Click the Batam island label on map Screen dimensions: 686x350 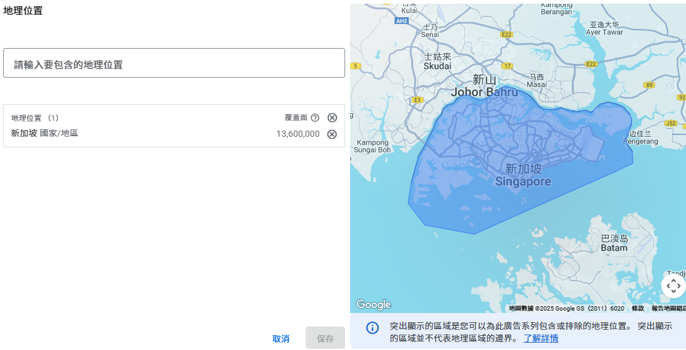614,248
